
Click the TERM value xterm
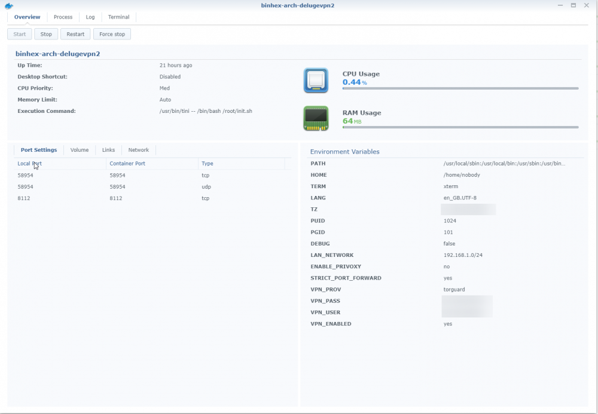(x=451, y=186)
